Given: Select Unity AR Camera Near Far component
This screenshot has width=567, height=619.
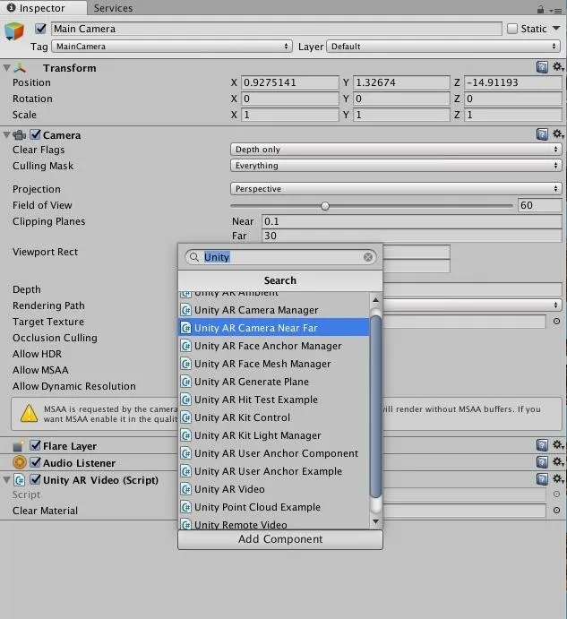Looking at the screenshot, I should (x=273, y=328).
